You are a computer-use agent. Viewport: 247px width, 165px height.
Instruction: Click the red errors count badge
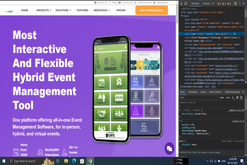point(219,3)
